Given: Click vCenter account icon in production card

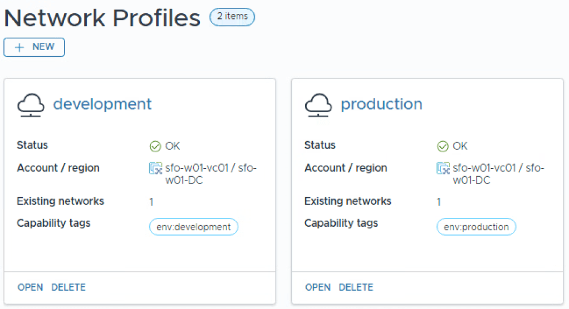Looking at the screenshot, I should (443, 168).
